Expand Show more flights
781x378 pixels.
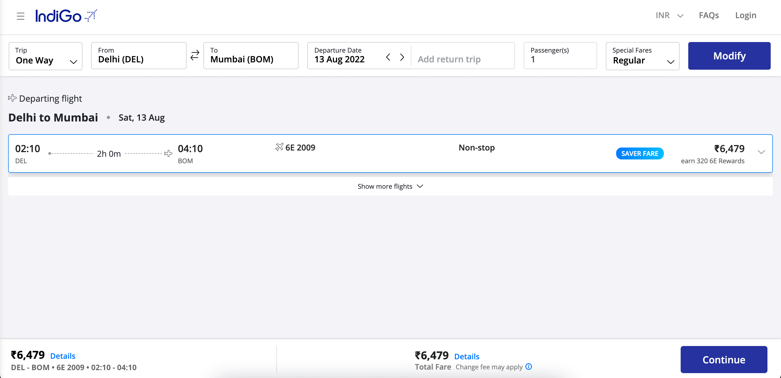[390, 186]
